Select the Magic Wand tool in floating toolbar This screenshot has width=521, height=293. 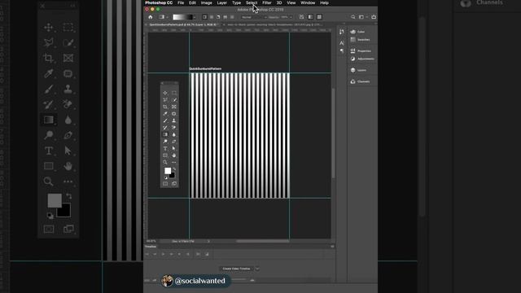click(x=173, y=100)
